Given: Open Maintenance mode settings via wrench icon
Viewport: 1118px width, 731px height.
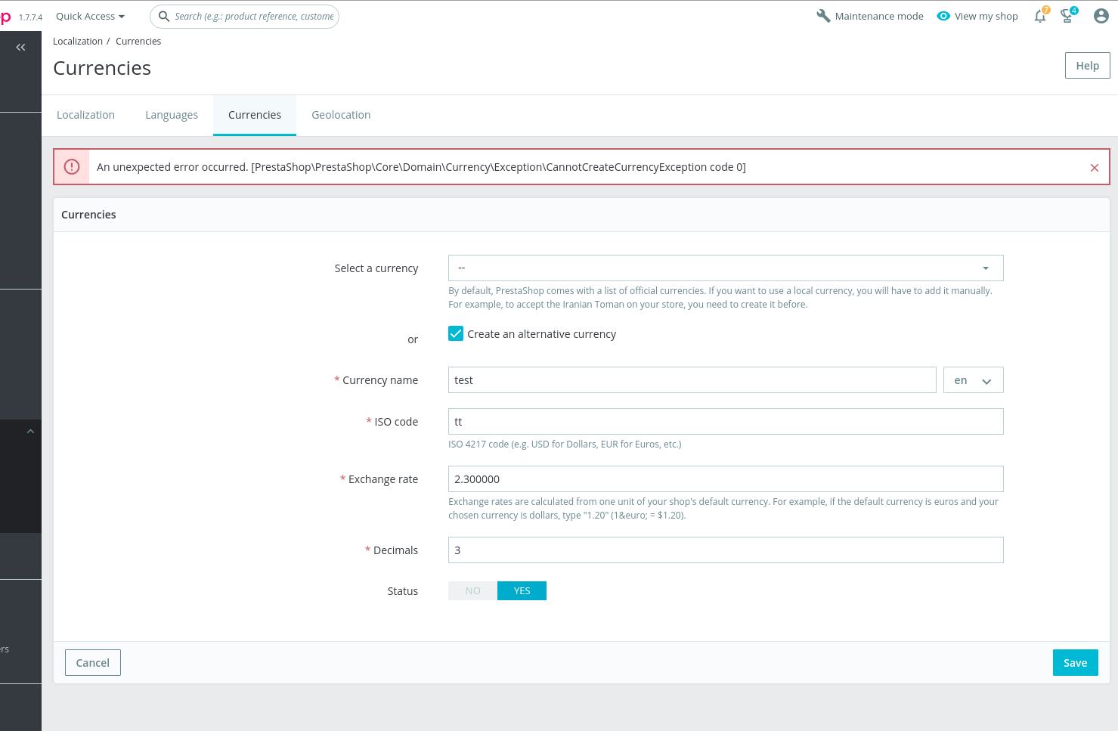Looking at the screenshot, I should click(823, 15).
